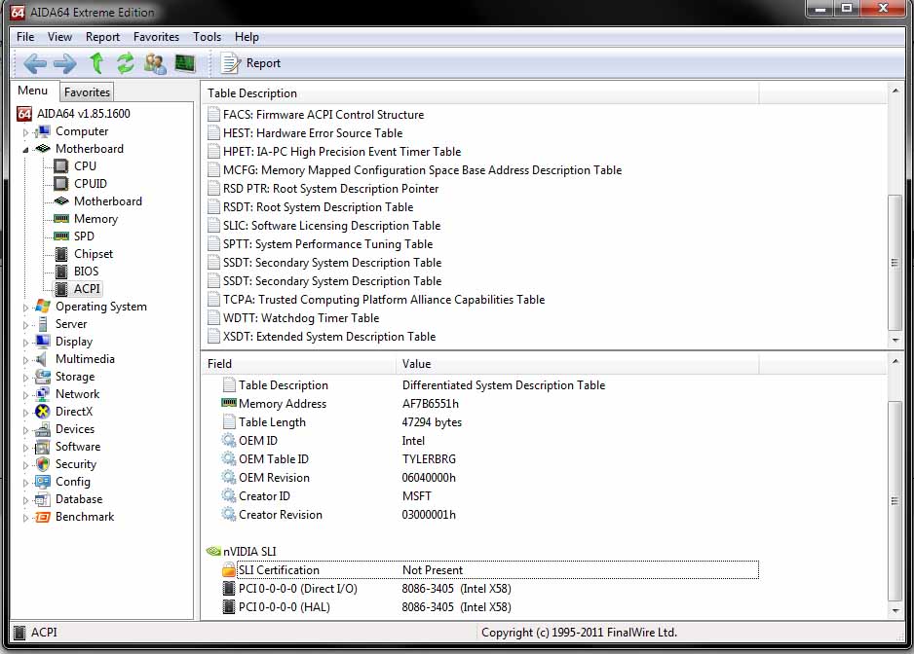Select the Motherboard sub-item under Motherboard

pos(108,200)
